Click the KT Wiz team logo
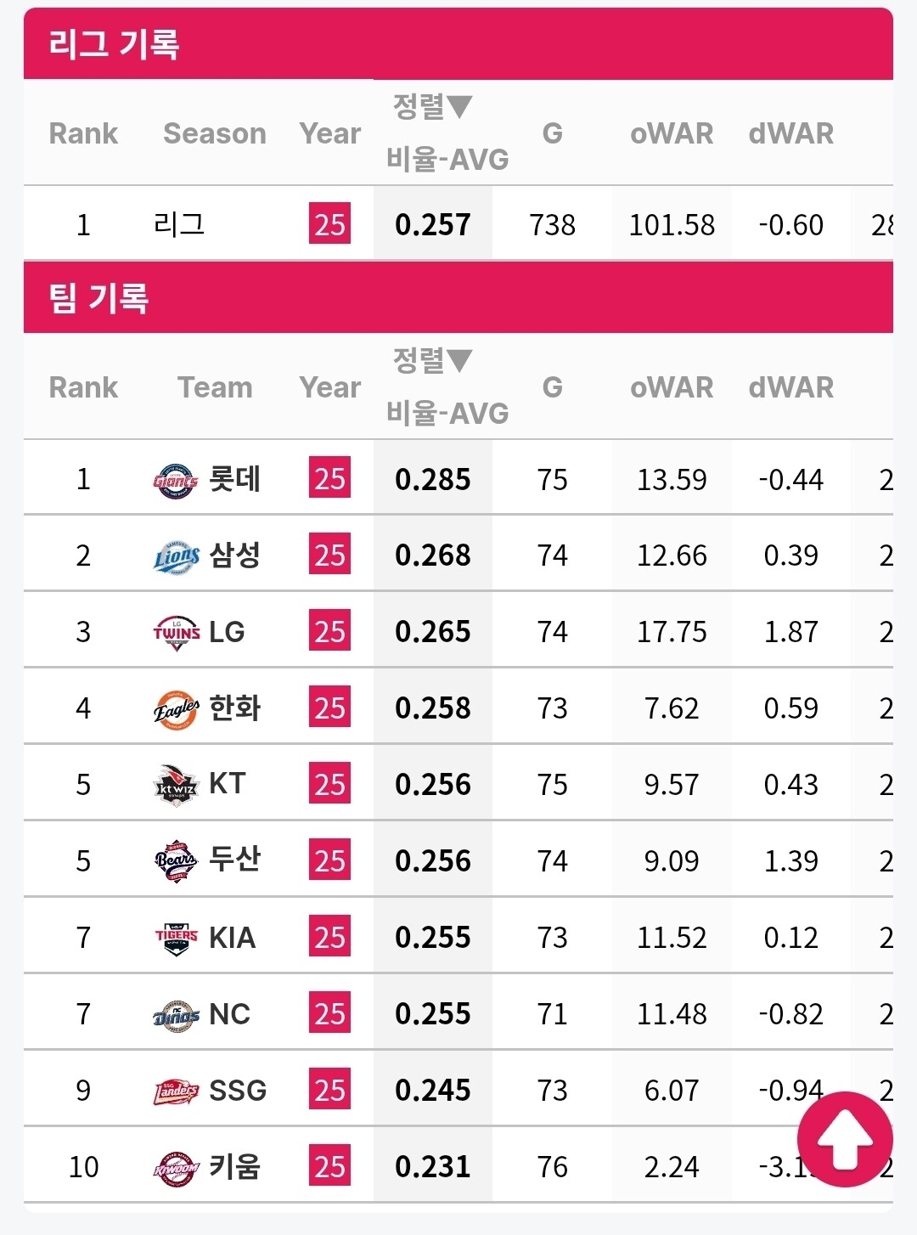 tap(176, 786)
